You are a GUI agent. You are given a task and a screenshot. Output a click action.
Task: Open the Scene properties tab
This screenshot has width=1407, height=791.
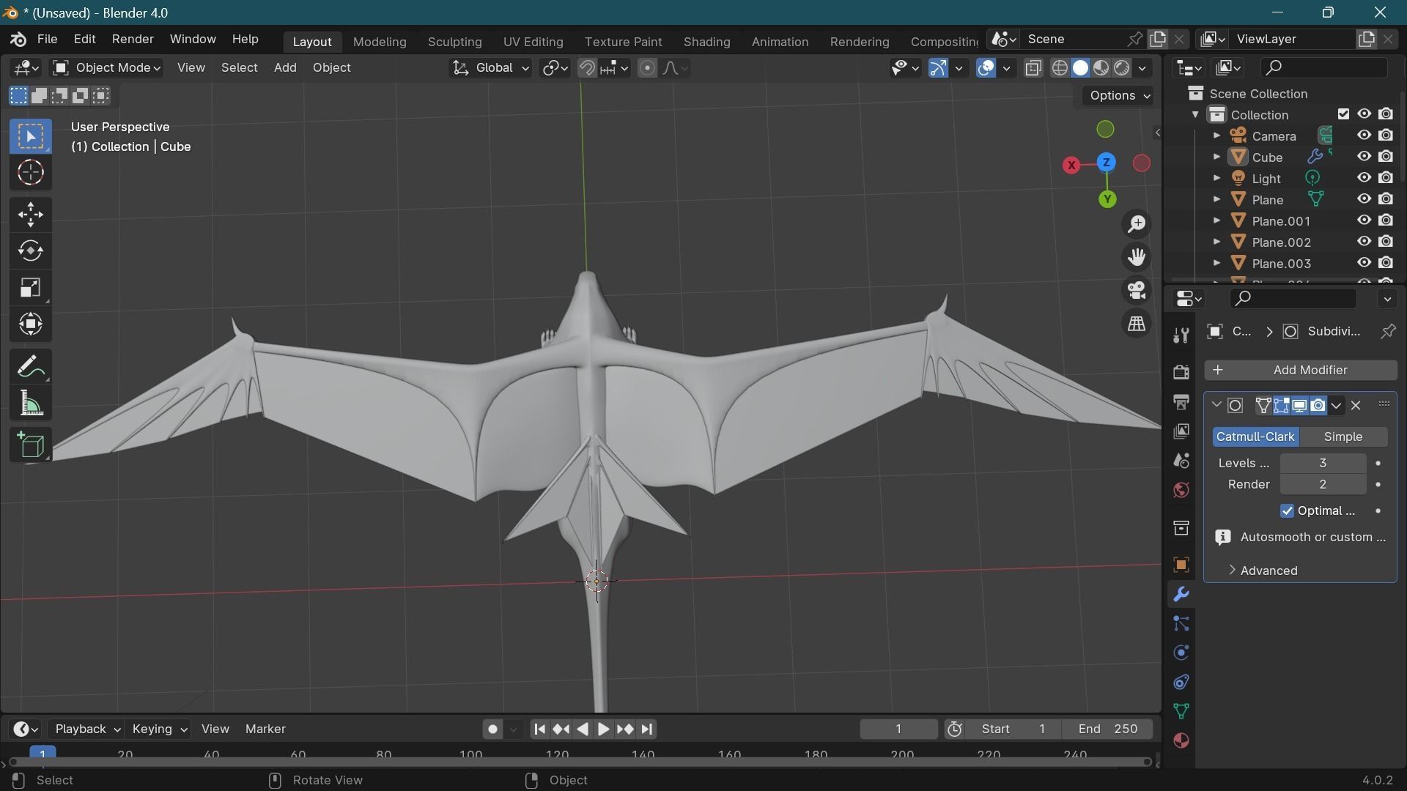(x=1181, y=461)
